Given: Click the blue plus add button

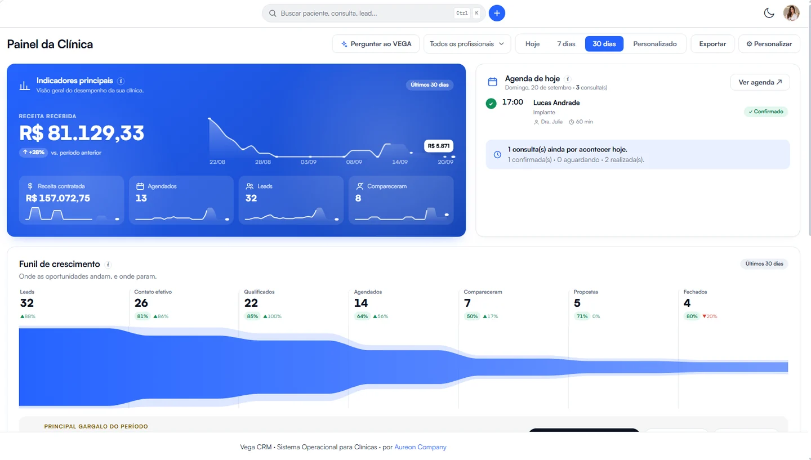Looking at the screenshot, I should point(497,13).
